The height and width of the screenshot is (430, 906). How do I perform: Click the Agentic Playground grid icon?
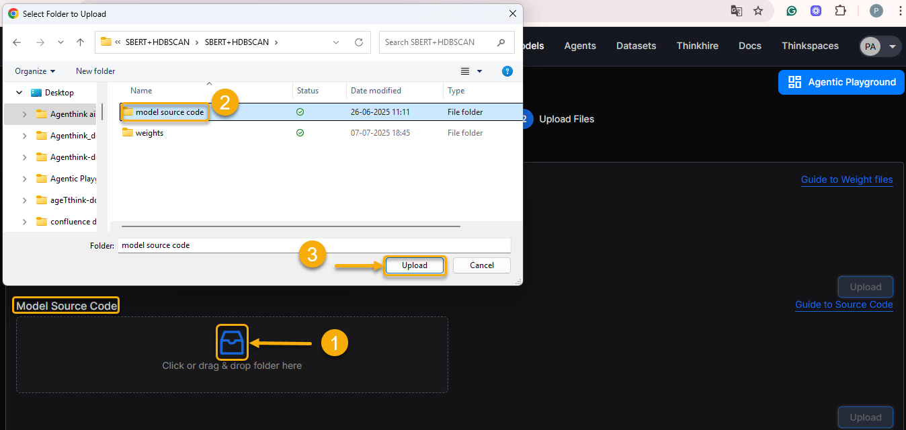click(x=794, y=82)
